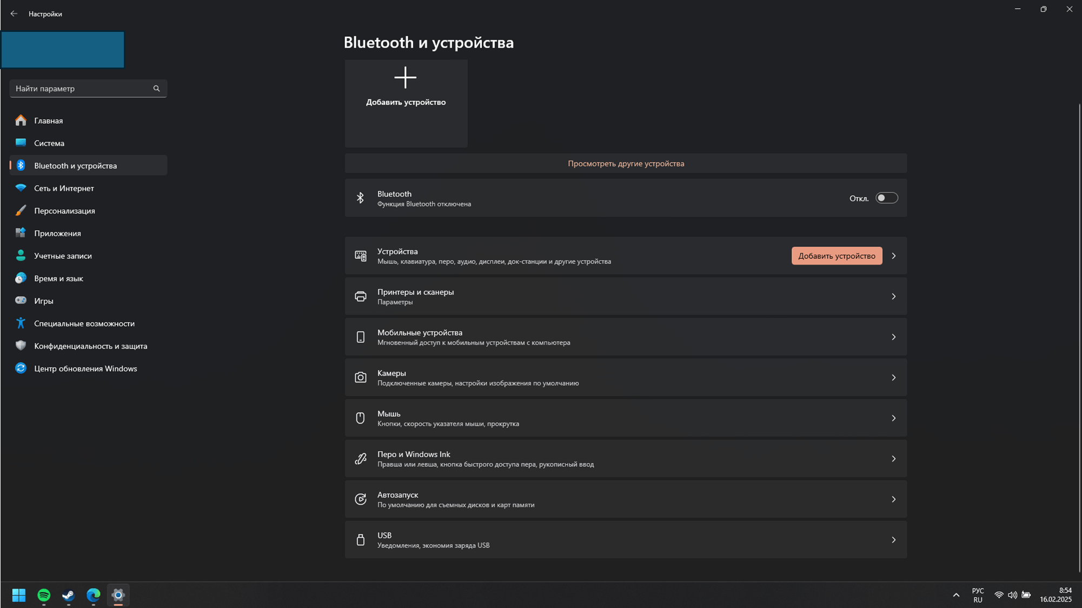This screenshot has width=1082, height=608.
Task: Open the Windows Start menu
Action: [x=19, y=595]
